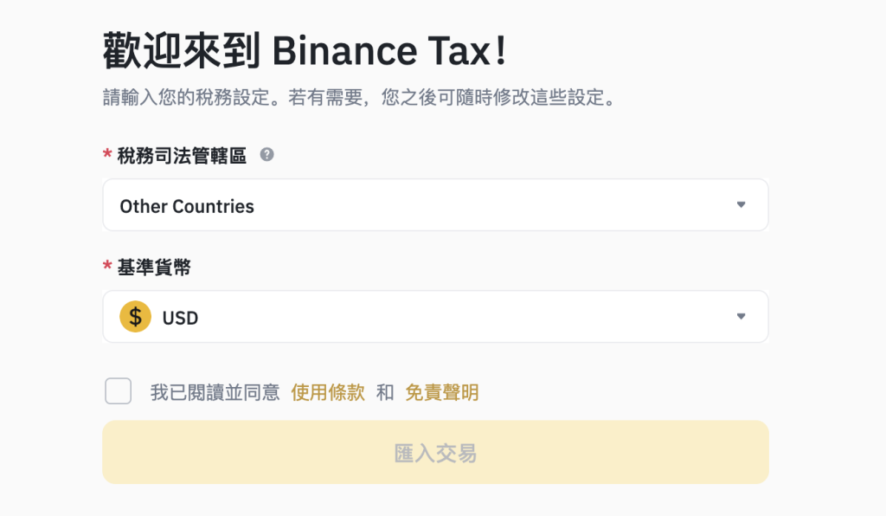
Task: Open the USD base currency selector
Action: pos(435,317)
